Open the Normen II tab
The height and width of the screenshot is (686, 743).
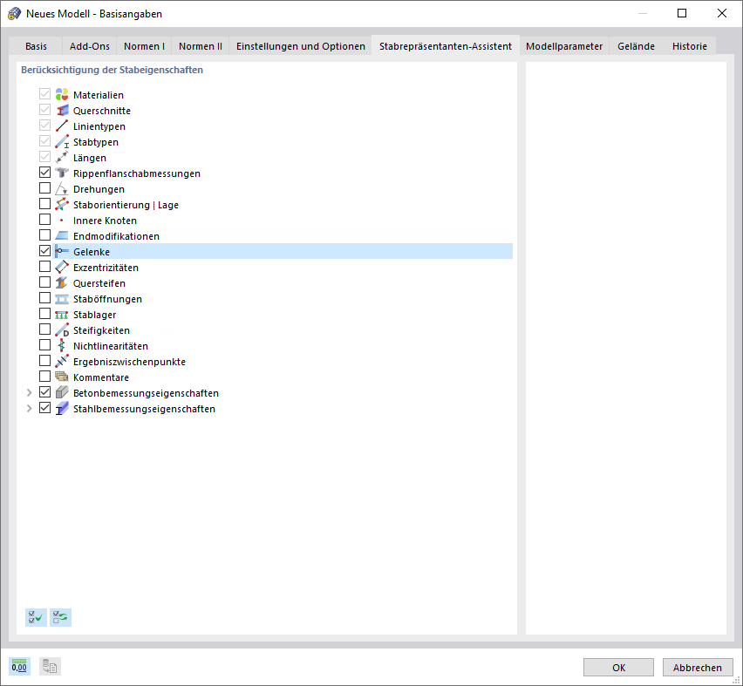(x=201, y=46)
